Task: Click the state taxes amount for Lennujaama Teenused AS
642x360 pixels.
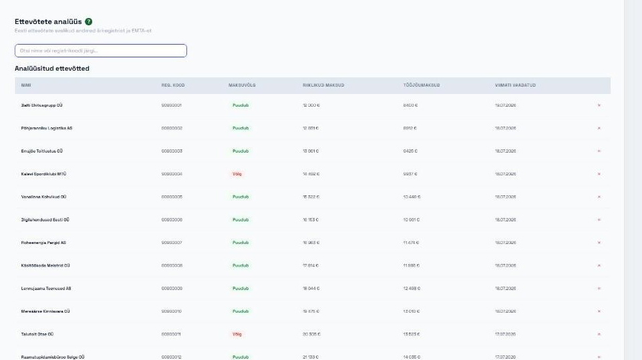Action: [x=311, y=289]
